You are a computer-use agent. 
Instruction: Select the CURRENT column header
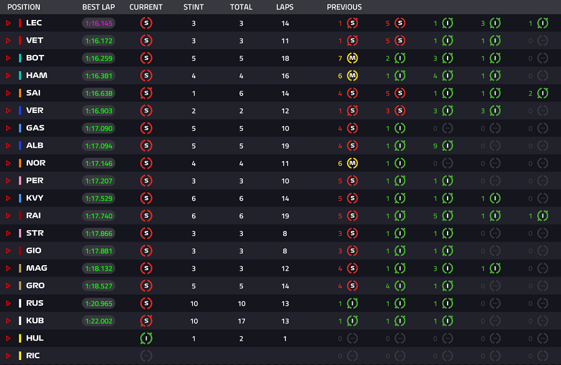[x=146, y=7]
